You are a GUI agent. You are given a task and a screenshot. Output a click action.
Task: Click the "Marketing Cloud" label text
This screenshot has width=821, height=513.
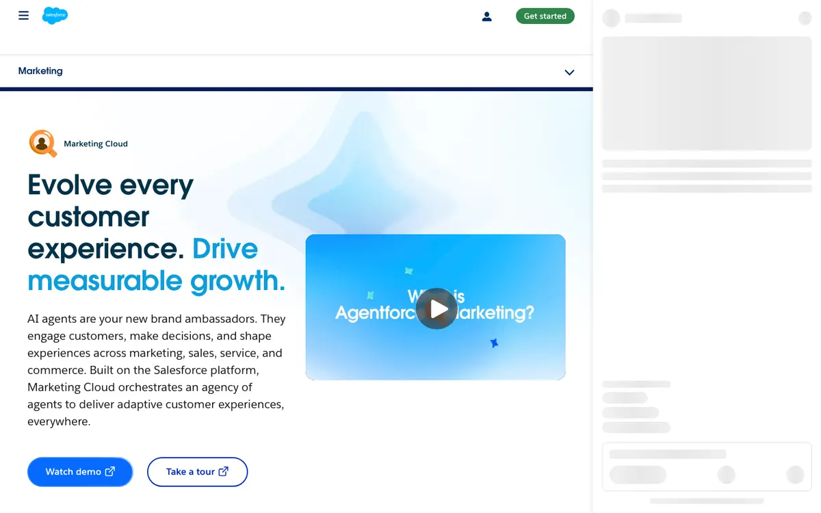(96, 144)
